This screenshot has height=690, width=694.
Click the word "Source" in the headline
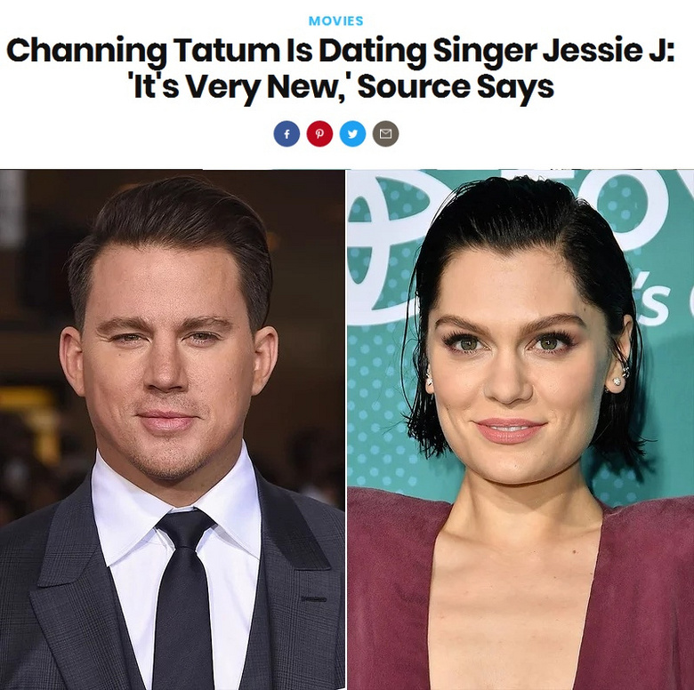[414, 86]
